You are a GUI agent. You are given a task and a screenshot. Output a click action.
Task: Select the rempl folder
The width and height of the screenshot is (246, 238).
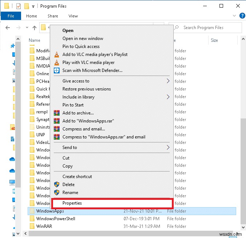pos(42,112)
